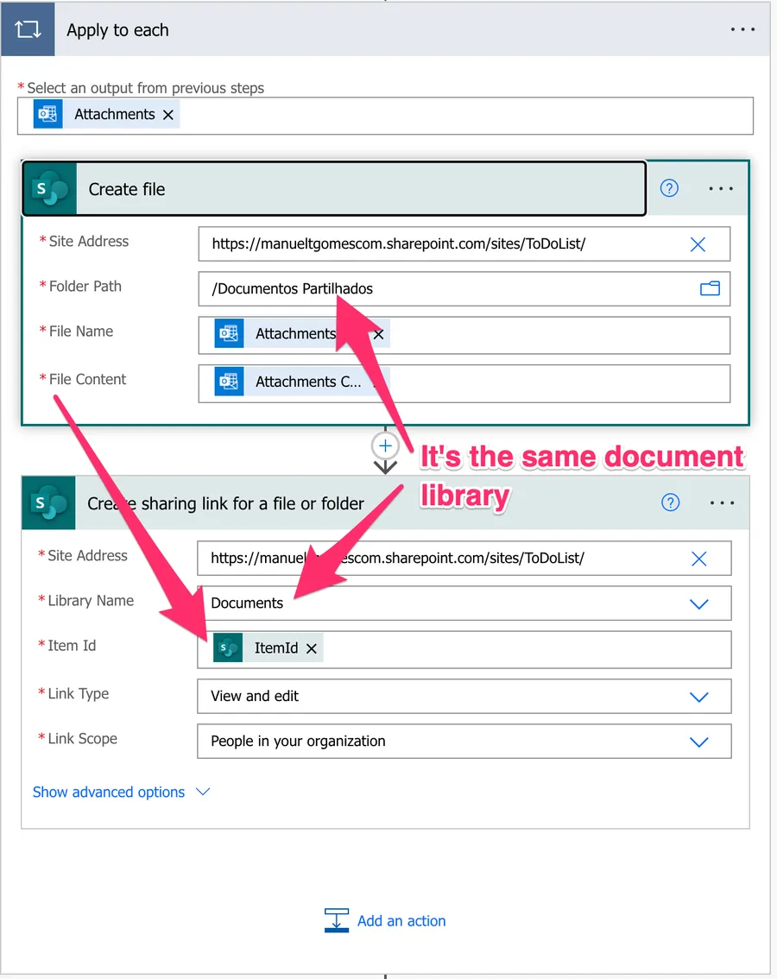Open folder picker for Folder Path
Screen dimensions: 777x979
(710, 288)
